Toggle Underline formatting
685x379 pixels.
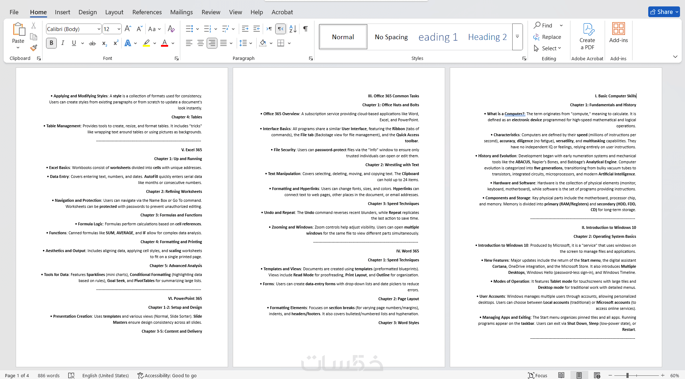74,43
